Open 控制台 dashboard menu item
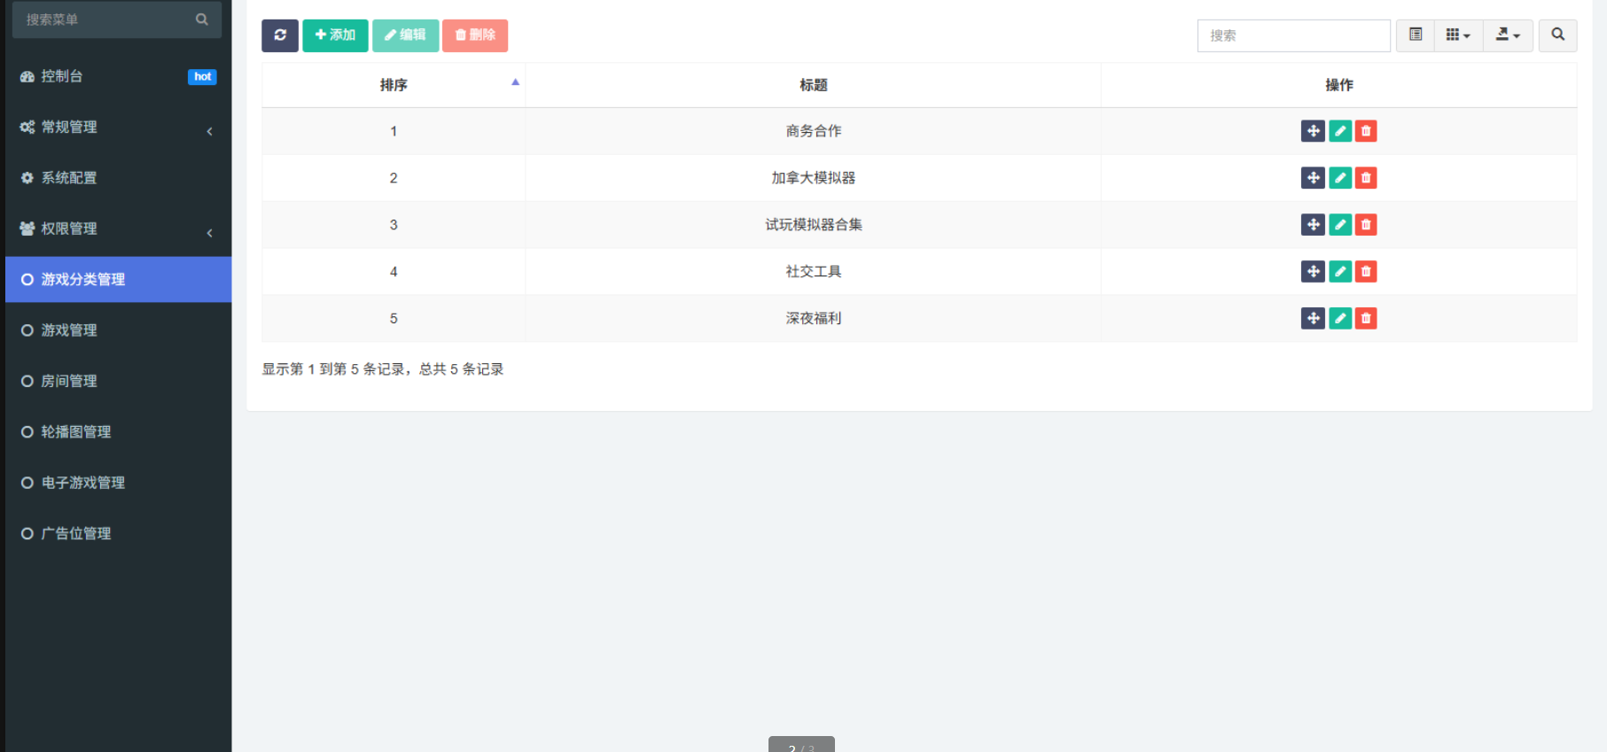Viewport: 1607px width, 752px height. (62, 77)
